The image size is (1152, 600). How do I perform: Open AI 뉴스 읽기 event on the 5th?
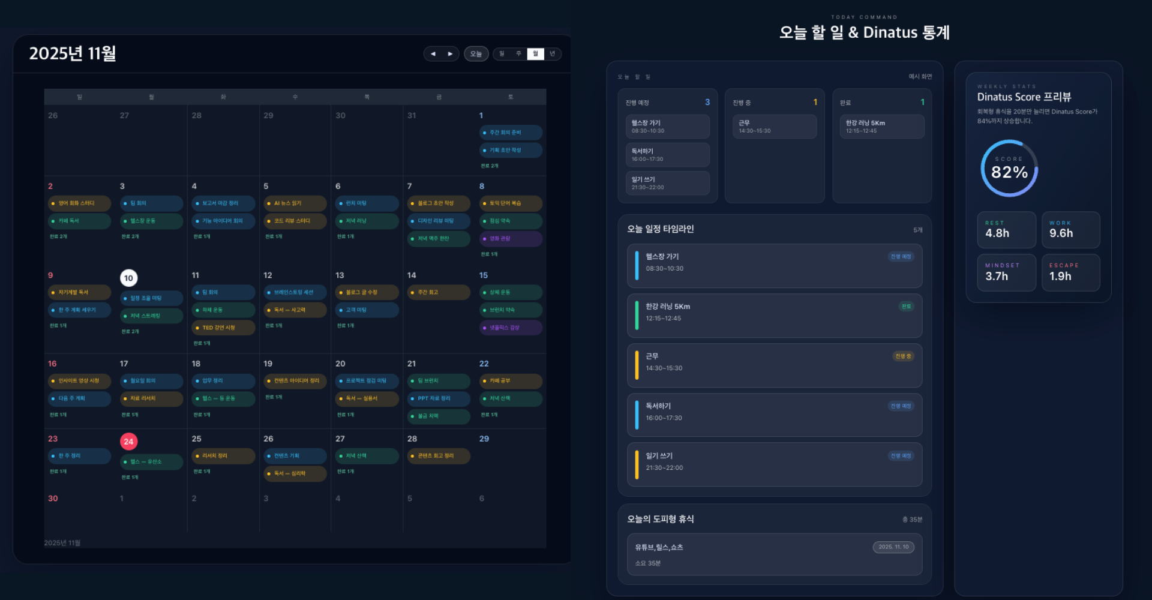click(x=295, y=203)
